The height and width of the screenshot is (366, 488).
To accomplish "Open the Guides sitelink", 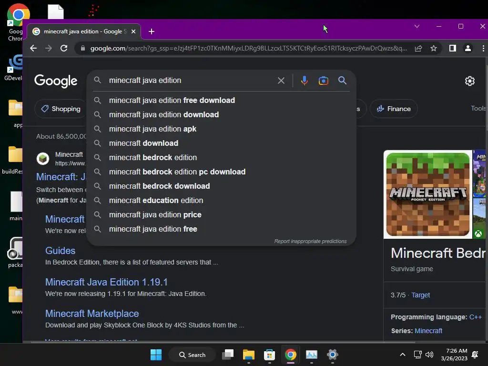I will point(60,251).
